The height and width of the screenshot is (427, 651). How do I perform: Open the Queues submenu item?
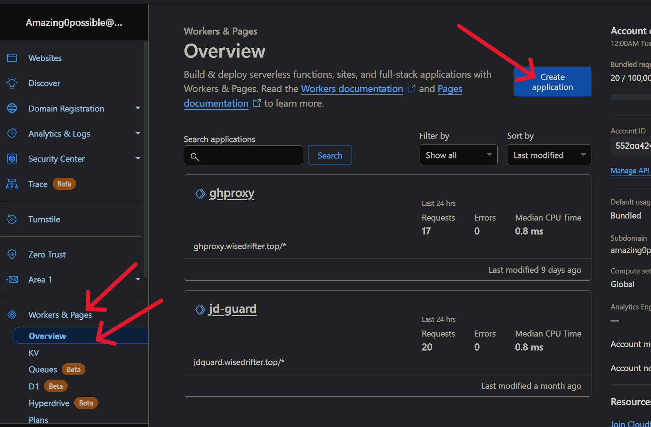pos(43,369)
